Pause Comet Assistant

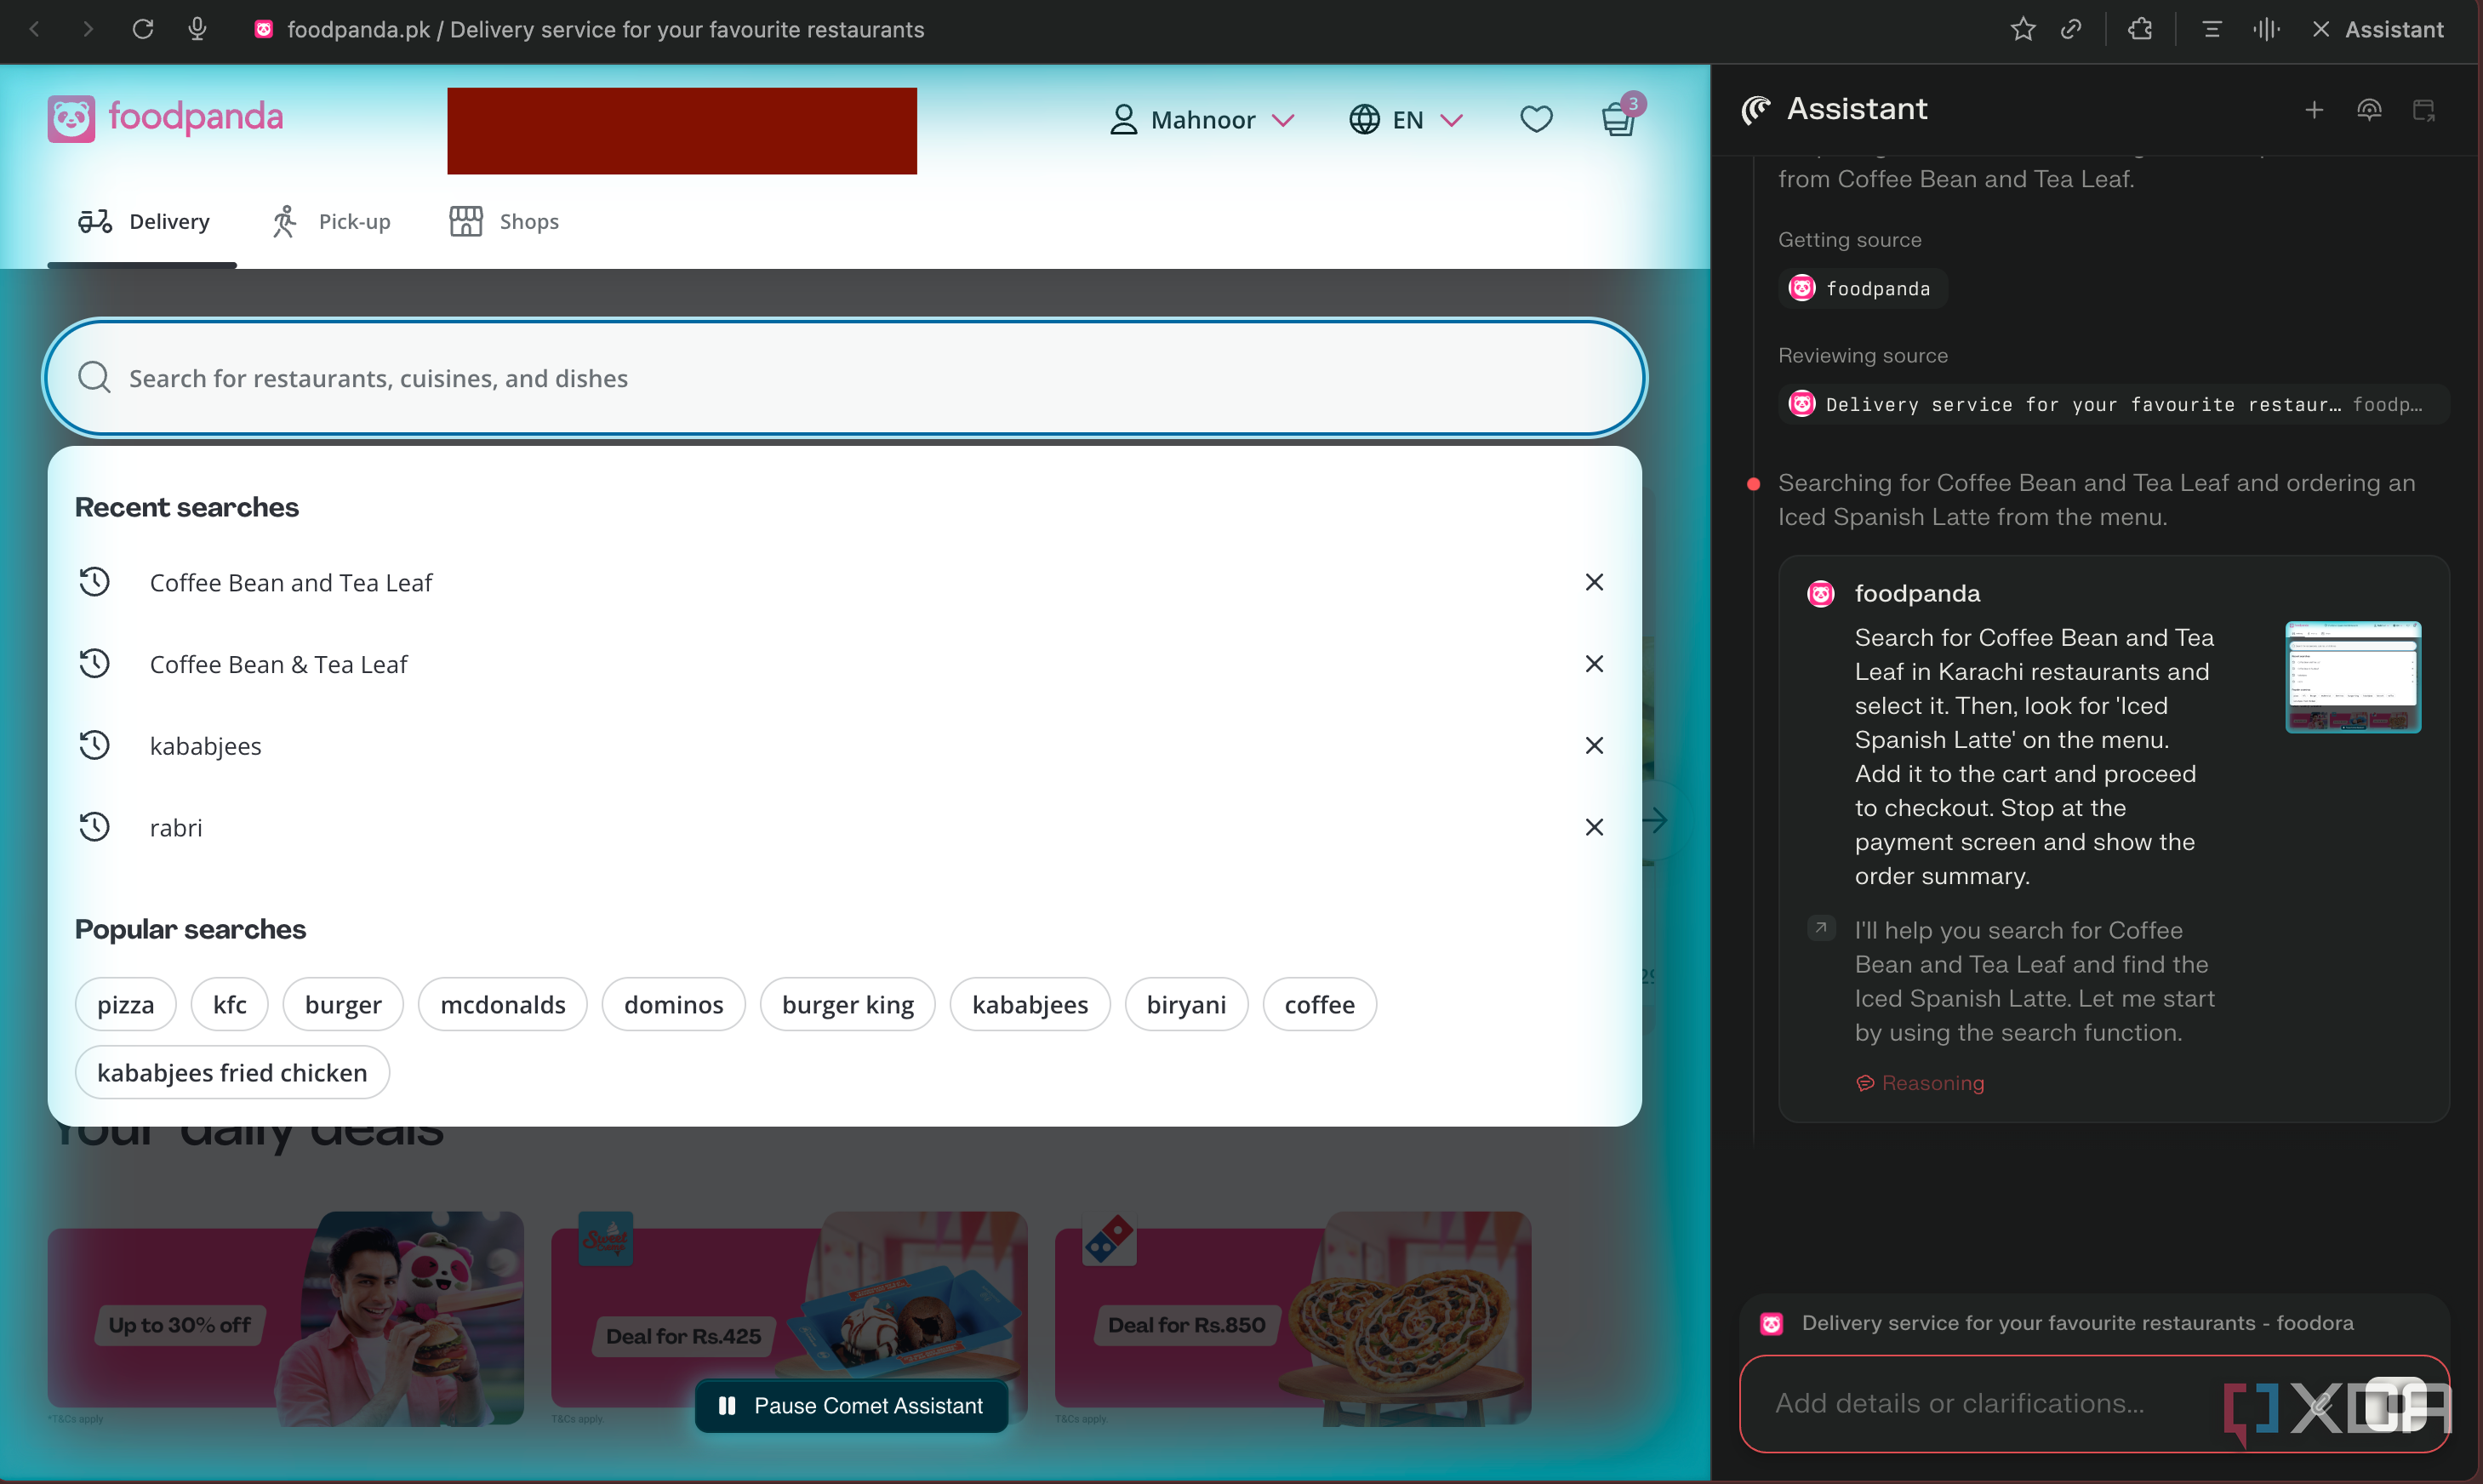tap(851, 1406)
